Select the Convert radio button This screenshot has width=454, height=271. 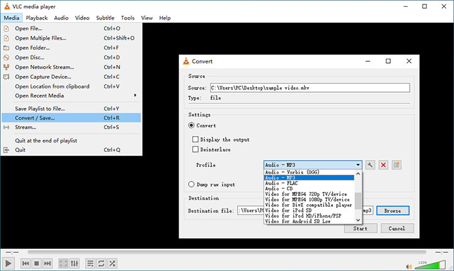tap(191, 125)
